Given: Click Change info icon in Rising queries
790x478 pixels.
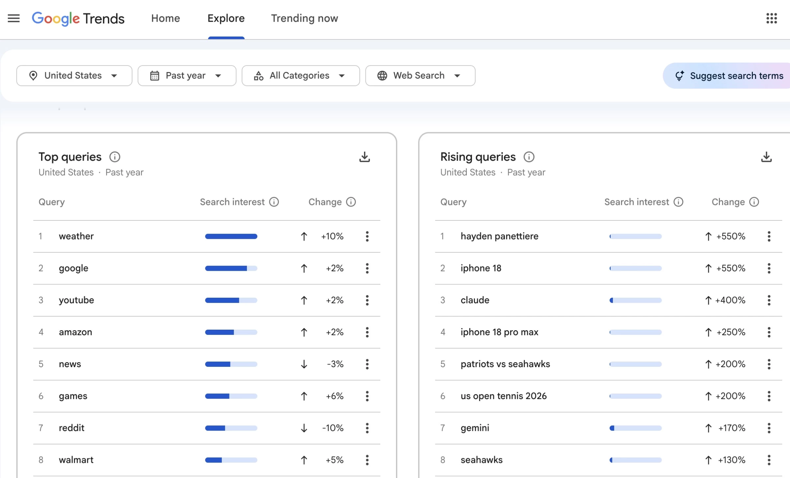Looking at the screenshot, I should (754, 202).
